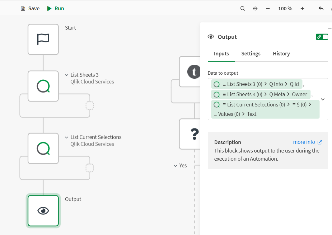Open the History tab
Viewport: 332px width, 235px height.
(x=281, y=54)
